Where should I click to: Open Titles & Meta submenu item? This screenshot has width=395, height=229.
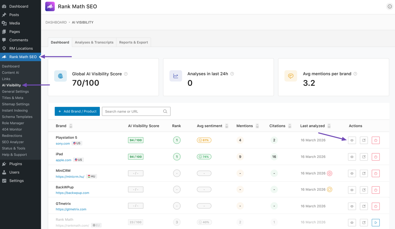(x=12, y=98)
